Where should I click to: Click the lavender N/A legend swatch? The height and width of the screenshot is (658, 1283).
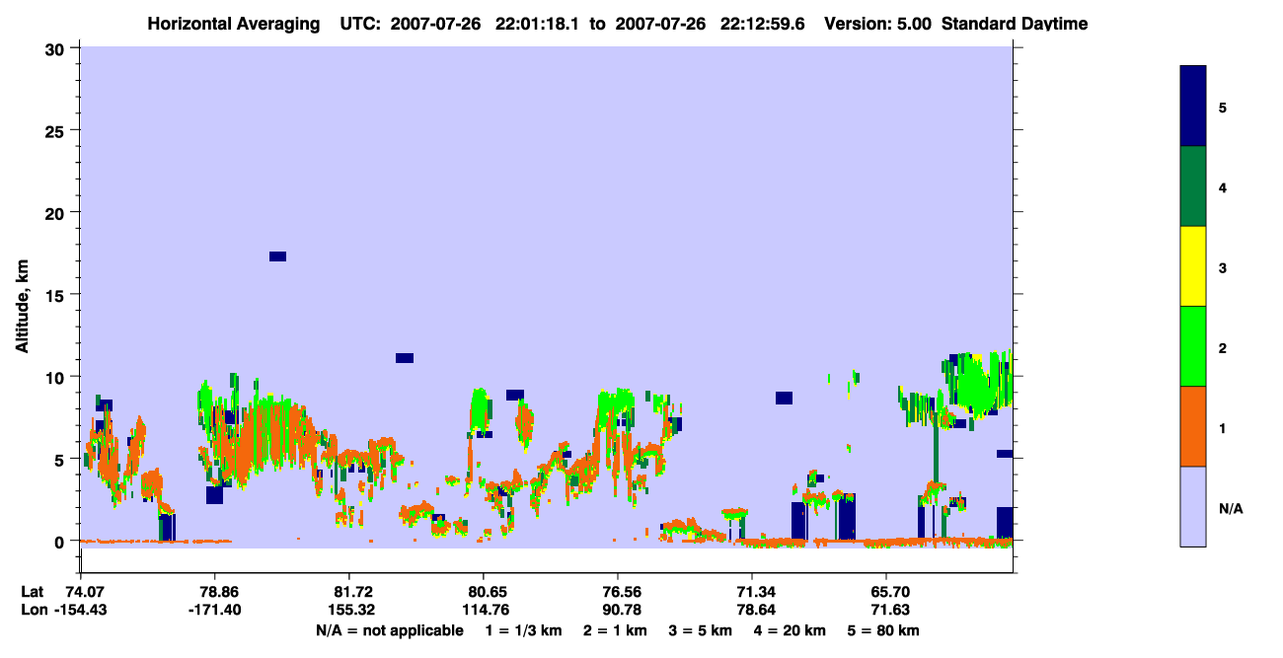tap(1193, 506)
